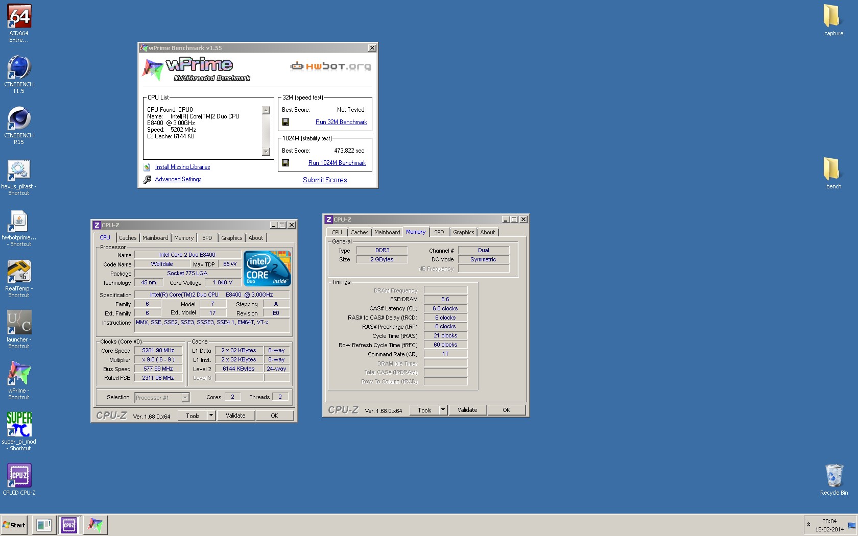
Task: Click the Rated FSB value 2311.96 MHz
Action: [158, 378]
